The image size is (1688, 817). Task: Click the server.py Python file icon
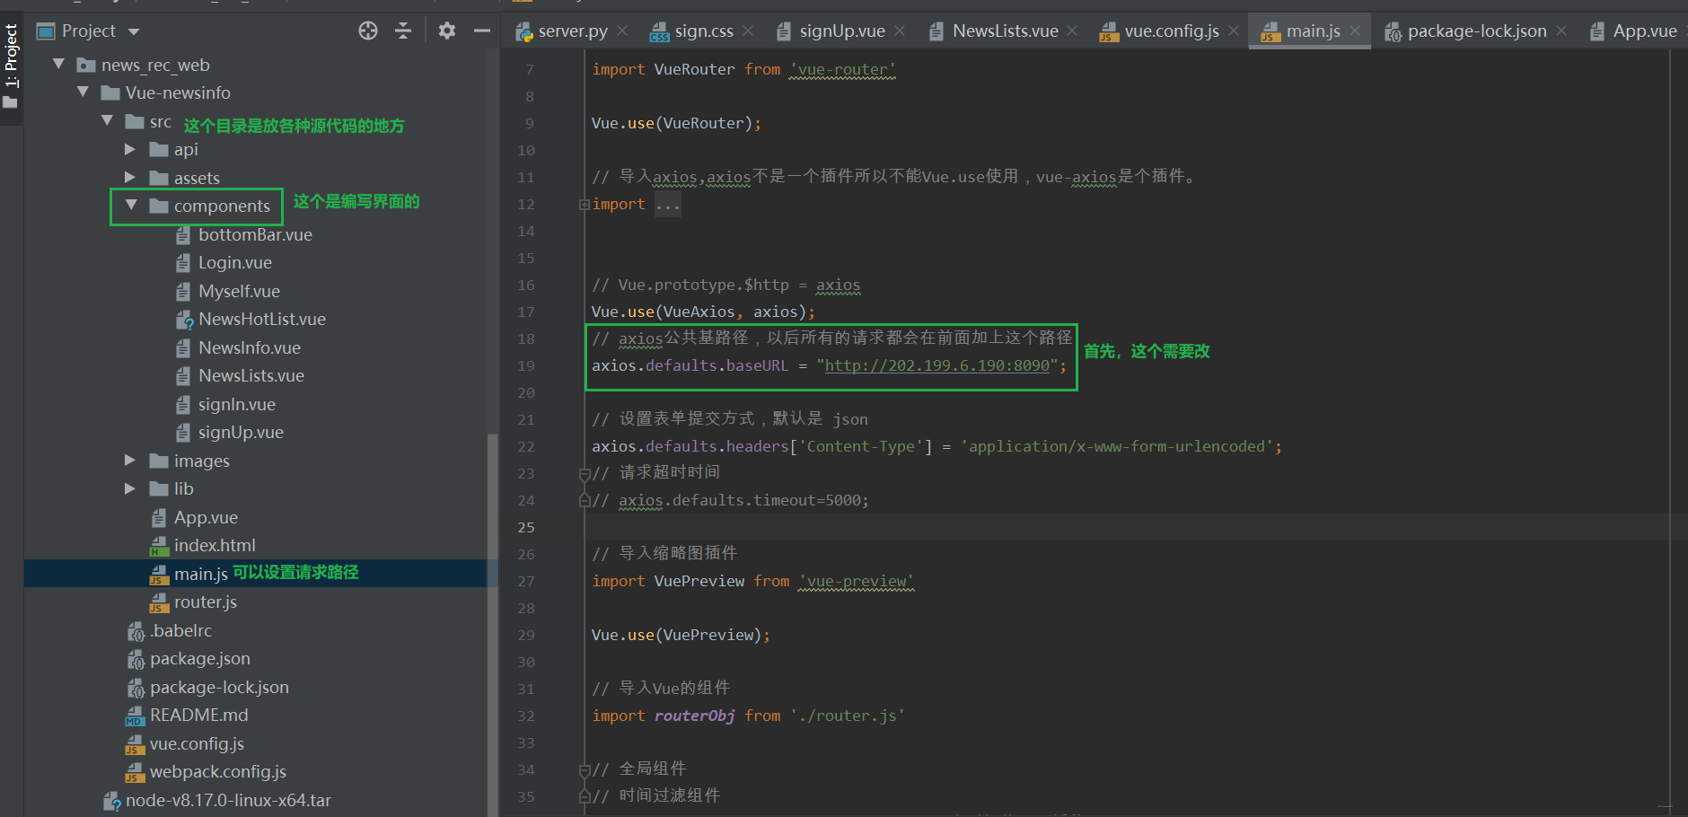tap(523, 31)
